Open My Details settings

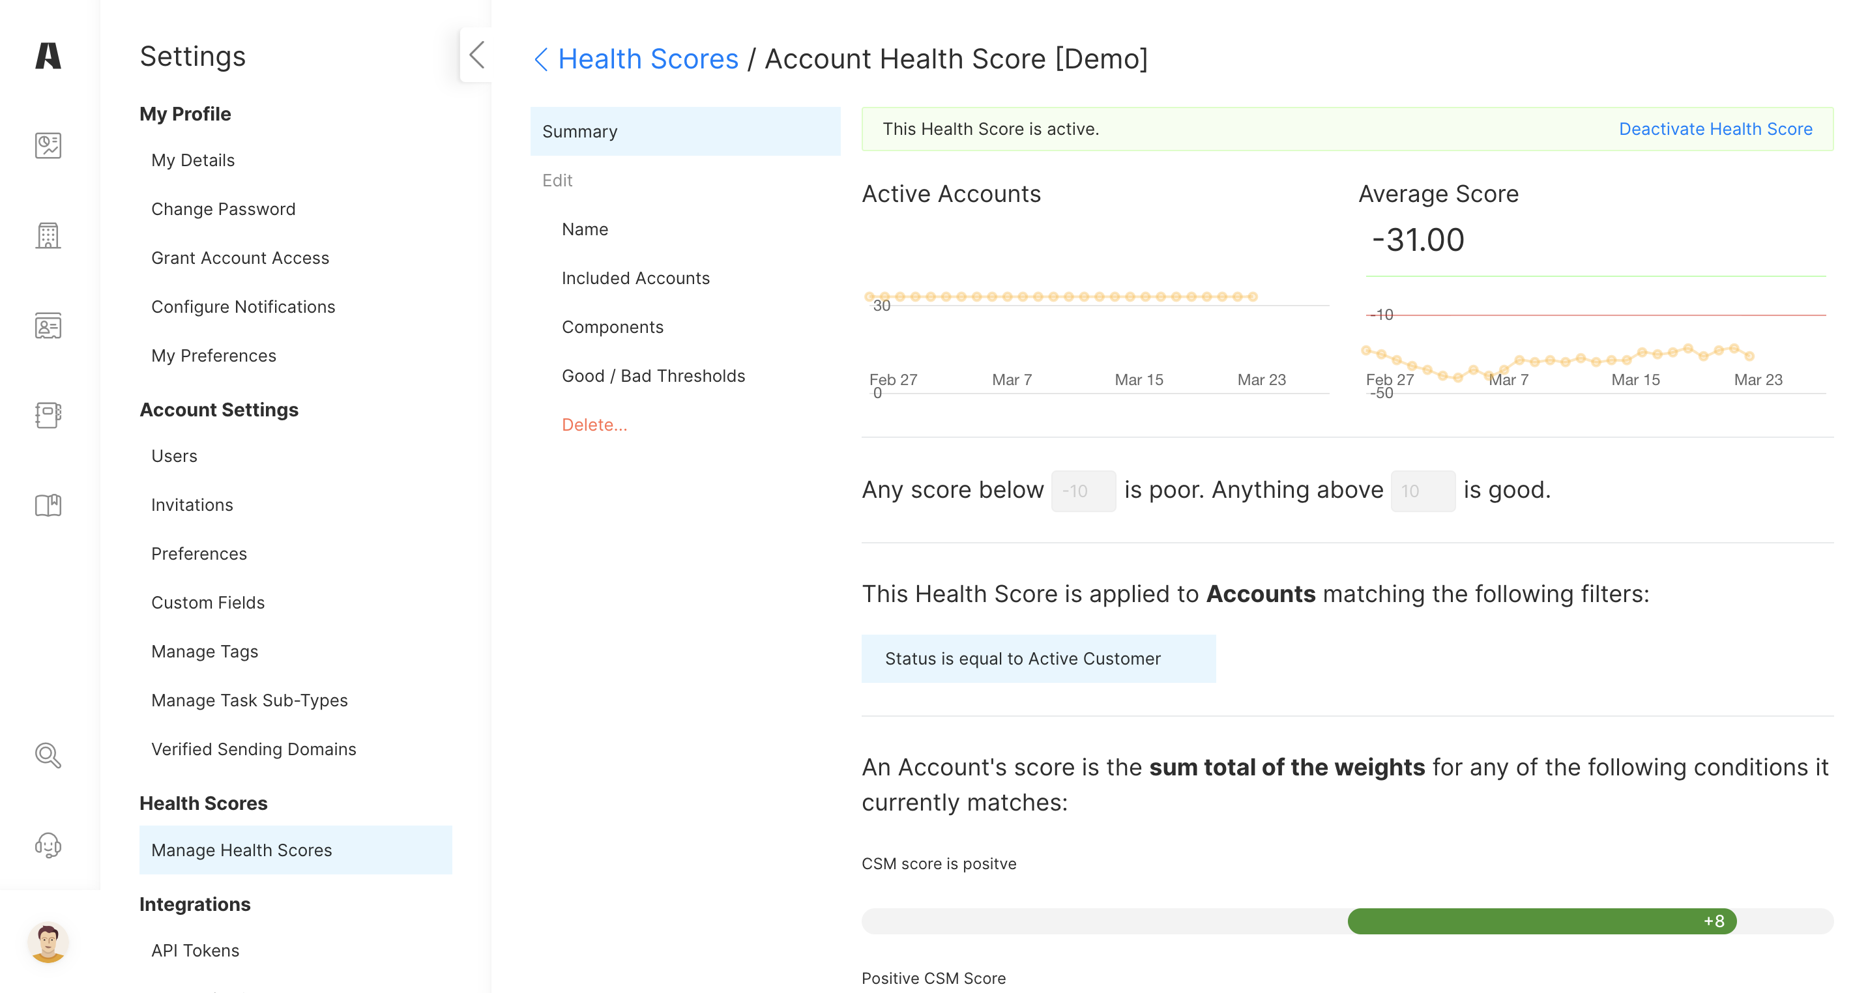(x=193, y=160)
